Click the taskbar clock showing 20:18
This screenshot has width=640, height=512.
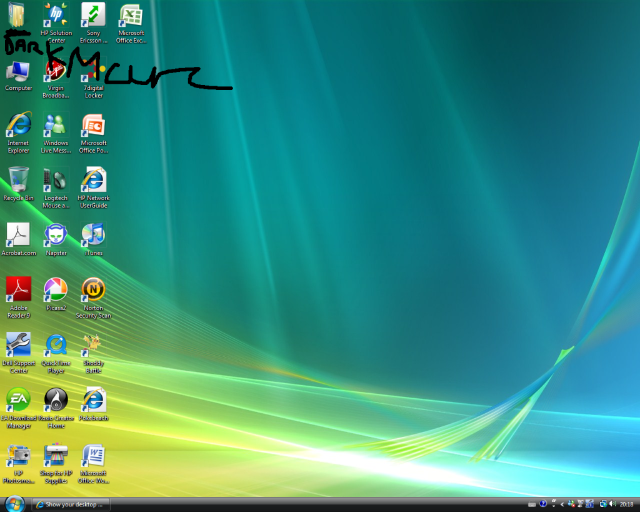(x=626, y=504)
